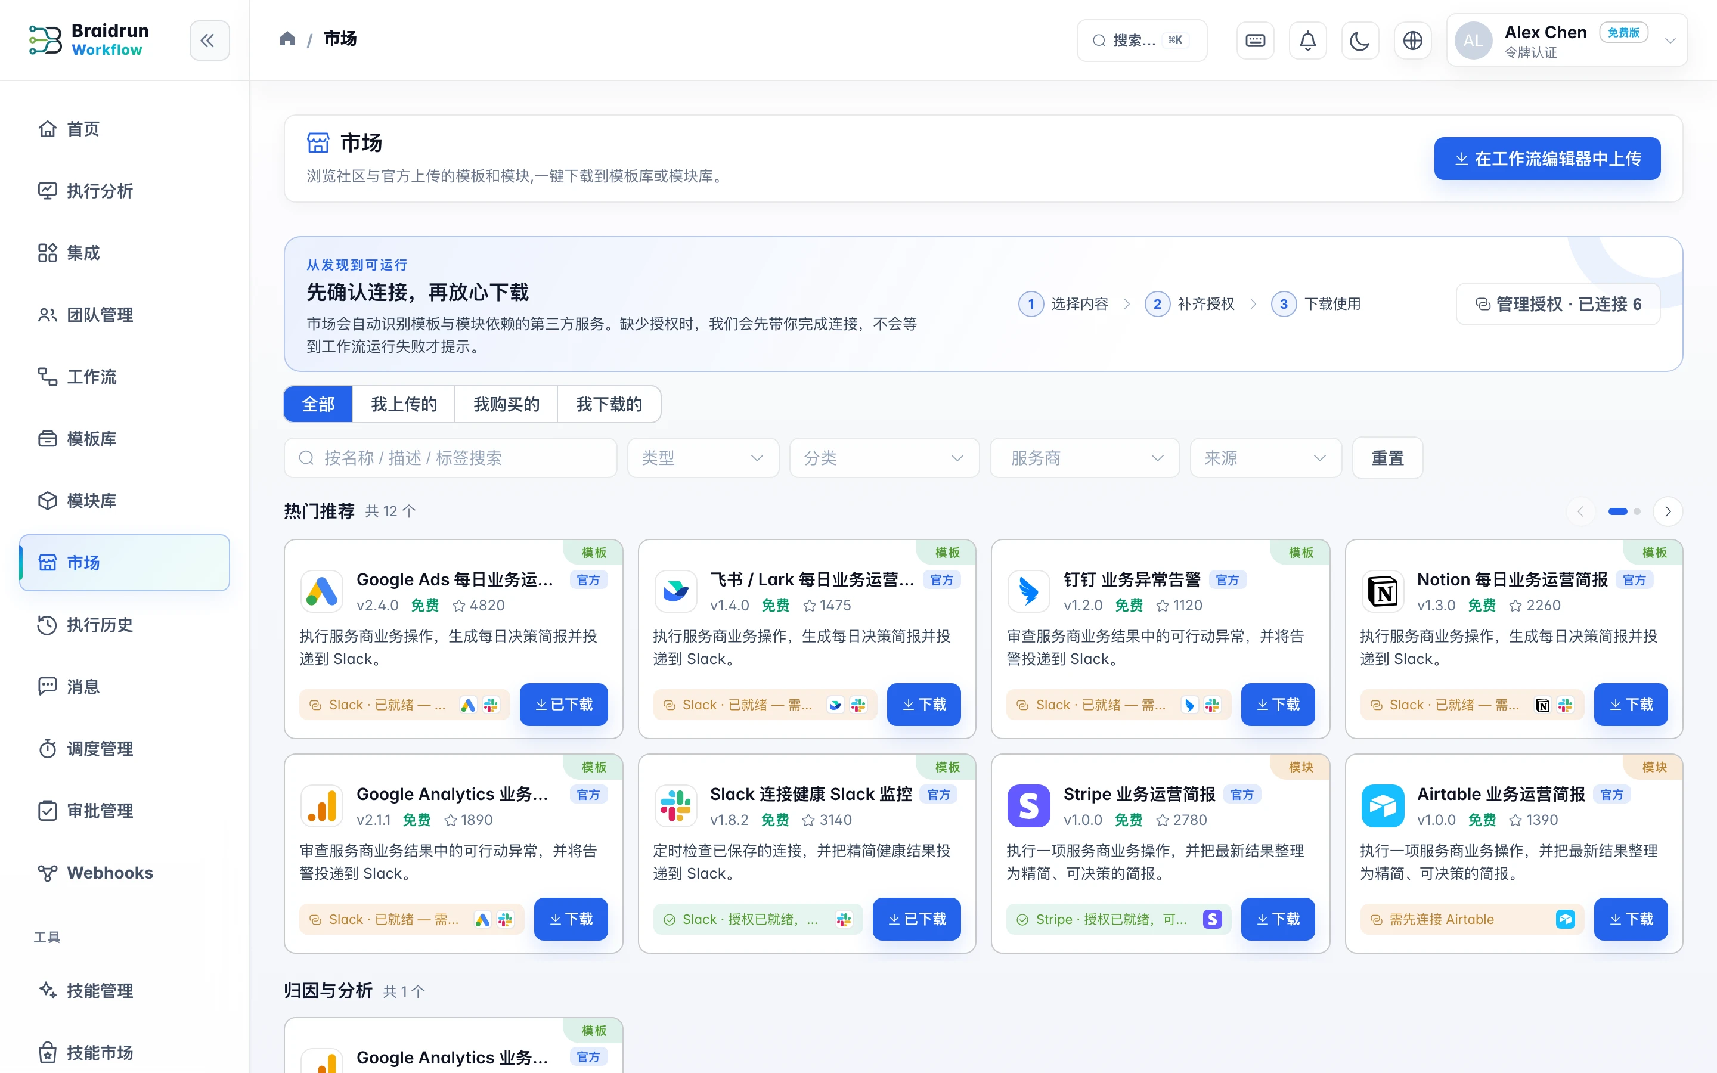
Task: Open 集成 sidebar item
Action: tap(125, 253)
